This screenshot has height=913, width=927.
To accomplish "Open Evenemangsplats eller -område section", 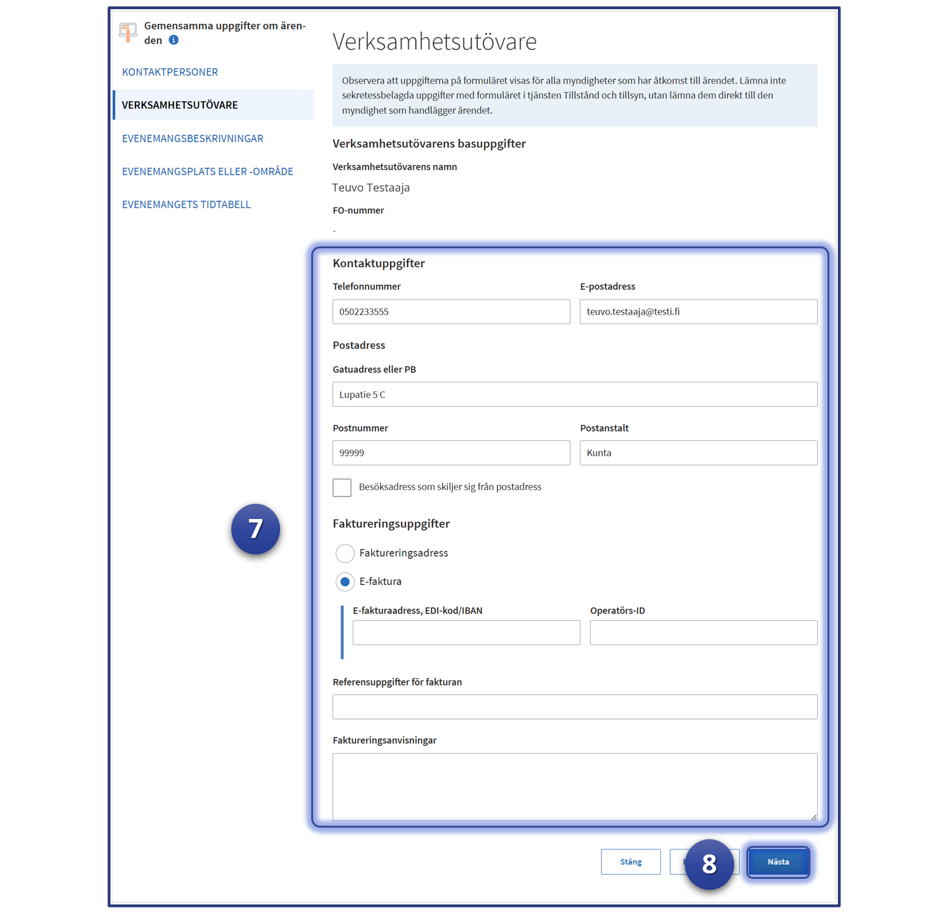I will (x=207, y=171).
